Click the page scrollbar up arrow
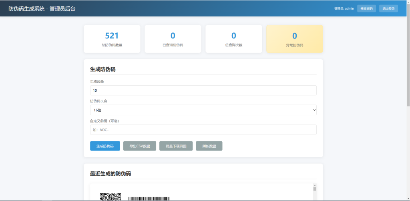This screenshot has height=201, width=410. point(408,2)
